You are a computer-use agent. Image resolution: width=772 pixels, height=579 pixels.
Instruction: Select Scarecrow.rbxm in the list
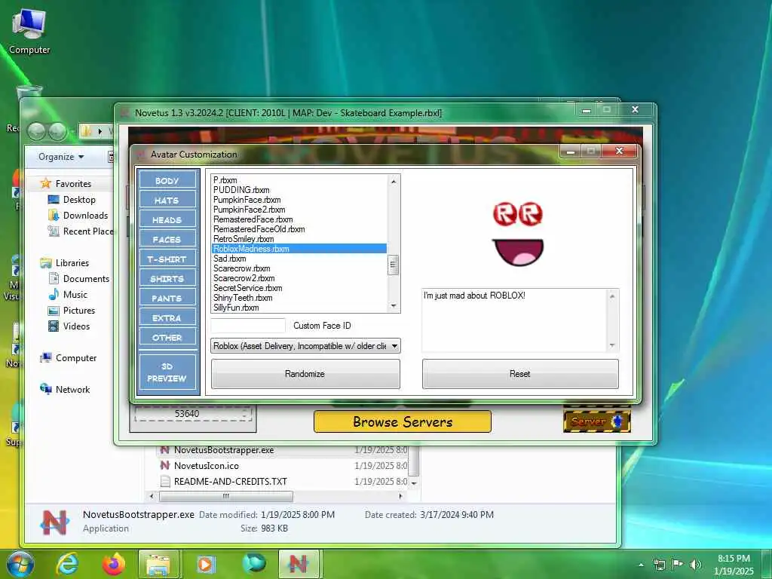click(x=299, y=268)
